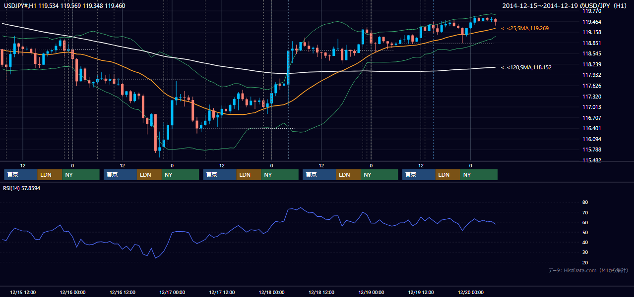Select the white 120 SMA 118.152 label
The height and width of the screenshot is (297, 634).
(x=526, y=67)
